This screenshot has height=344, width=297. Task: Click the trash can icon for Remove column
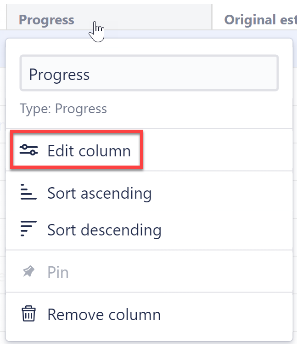click(x=28, y=314)
